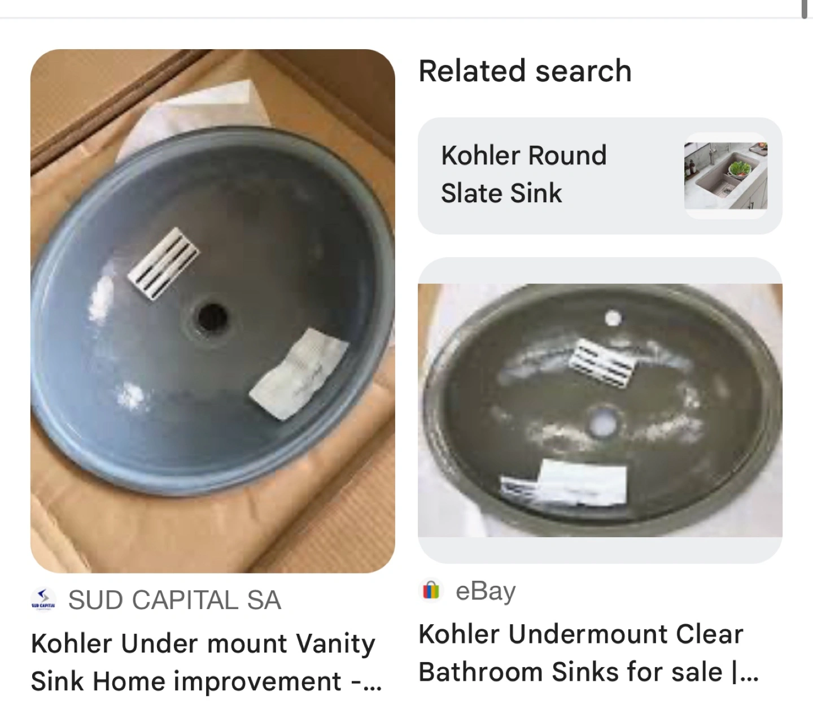Click the drain hole in the blue sink photo
Image resolution: width=813 pixels, height=722 pixels.
[x=213, y=318]
